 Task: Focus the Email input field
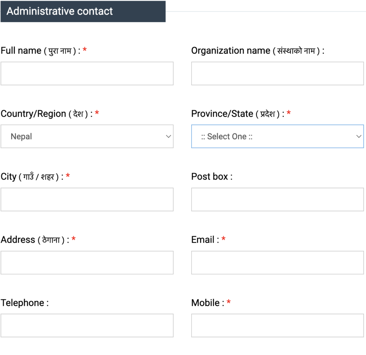[277, 262]
